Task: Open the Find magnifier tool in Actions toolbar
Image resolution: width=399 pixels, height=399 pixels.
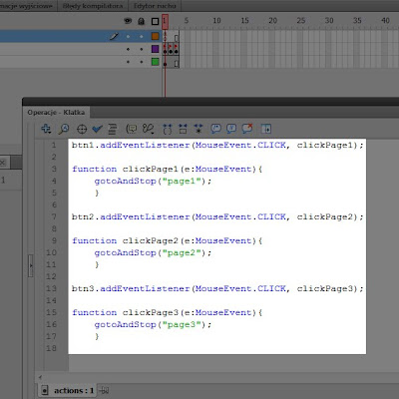Action: coord(64,129)
